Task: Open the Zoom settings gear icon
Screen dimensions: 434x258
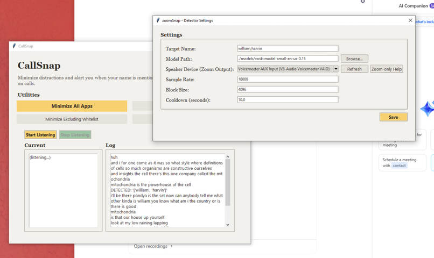Action: [x=362, y=2]
